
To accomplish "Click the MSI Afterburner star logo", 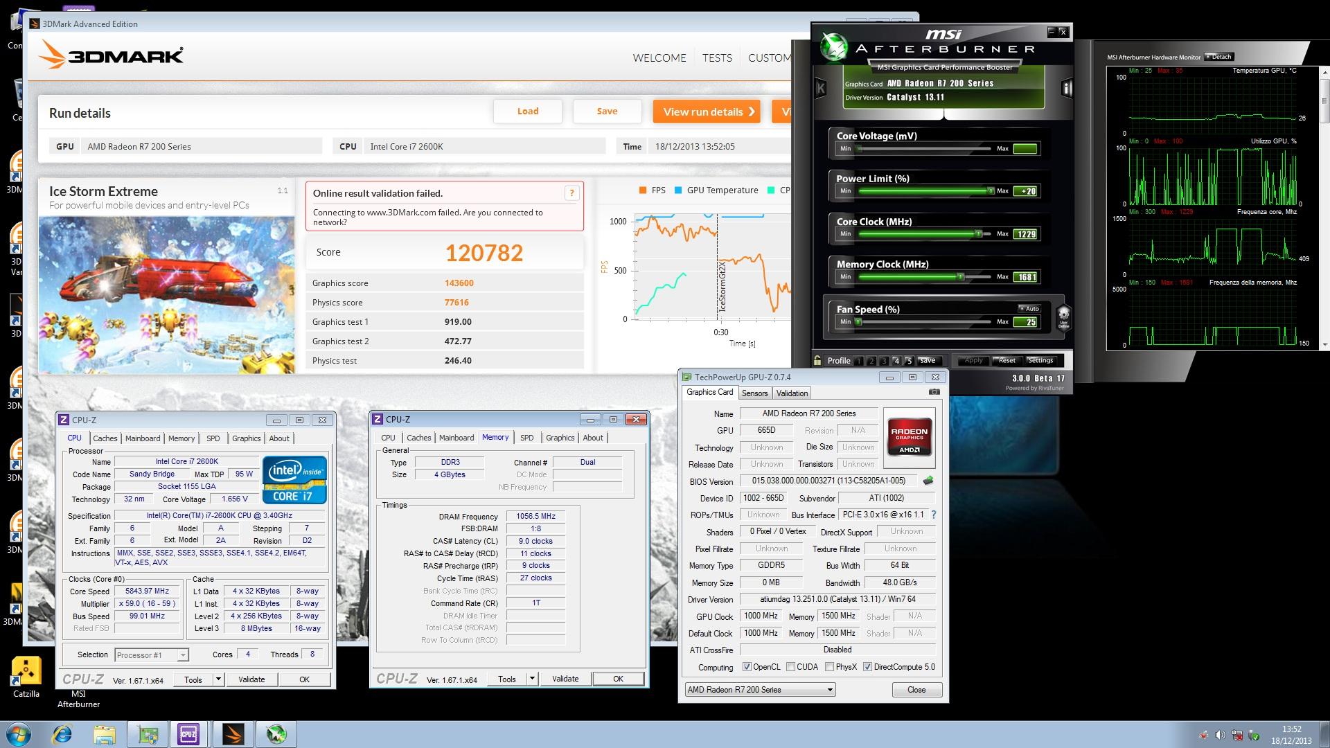I will 833,46.
